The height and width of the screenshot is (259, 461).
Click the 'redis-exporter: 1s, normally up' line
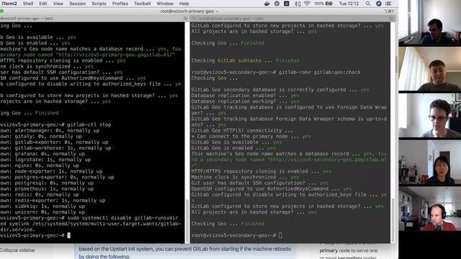(x=53, y=200)
